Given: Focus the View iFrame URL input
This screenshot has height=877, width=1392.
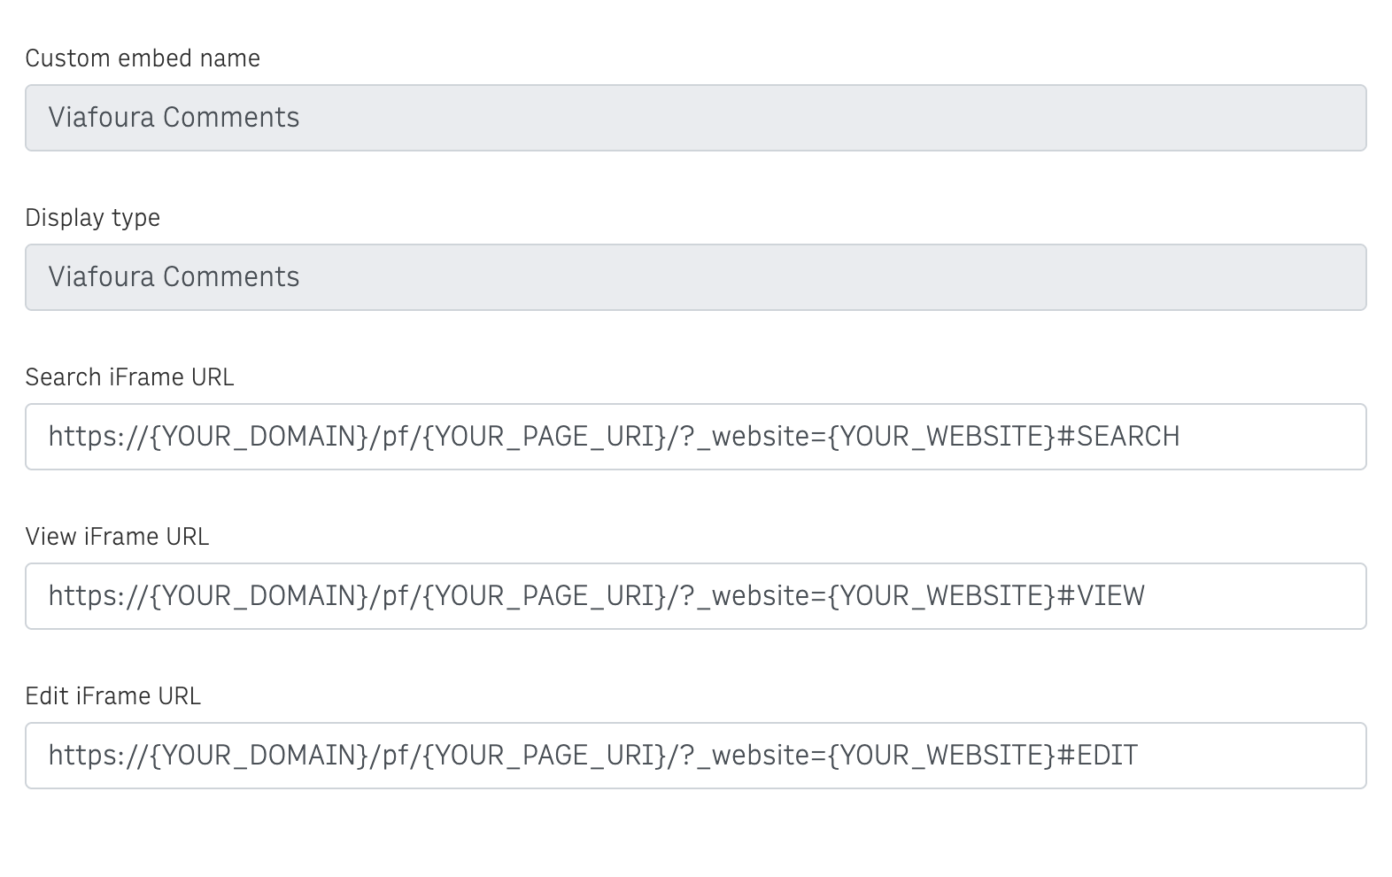Looking at the screenshot, I should (695, 596).
